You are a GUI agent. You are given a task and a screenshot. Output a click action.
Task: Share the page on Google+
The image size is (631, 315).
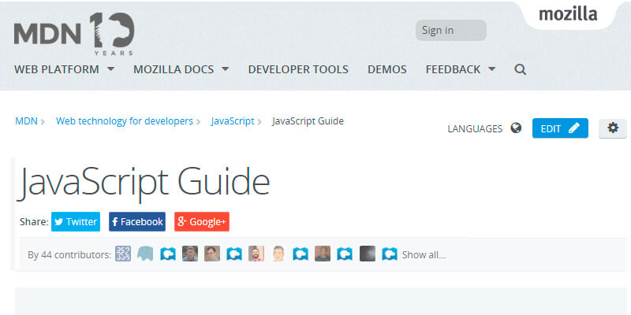pyautogui.click(x=202, y=222)
